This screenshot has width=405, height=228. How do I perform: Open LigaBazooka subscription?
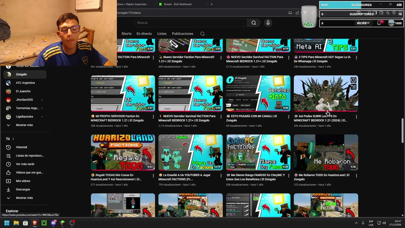point(25,117)
